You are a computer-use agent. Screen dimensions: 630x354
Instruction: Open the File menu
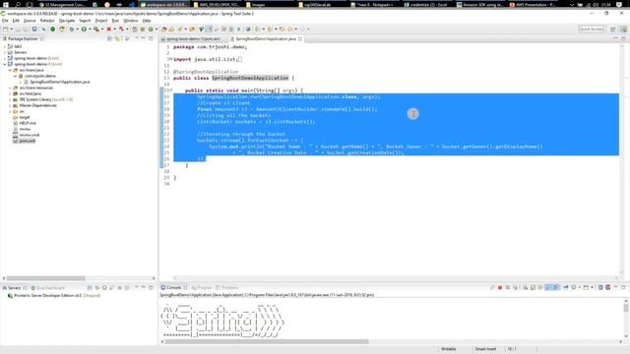click(5, 21)
